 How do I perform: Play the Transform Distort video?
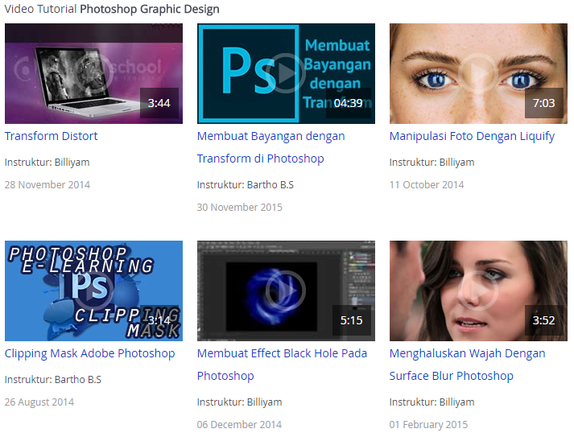93,73
